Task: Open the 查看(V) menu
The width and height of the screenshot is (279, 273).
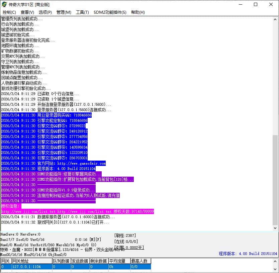Action: coord(27,12)
